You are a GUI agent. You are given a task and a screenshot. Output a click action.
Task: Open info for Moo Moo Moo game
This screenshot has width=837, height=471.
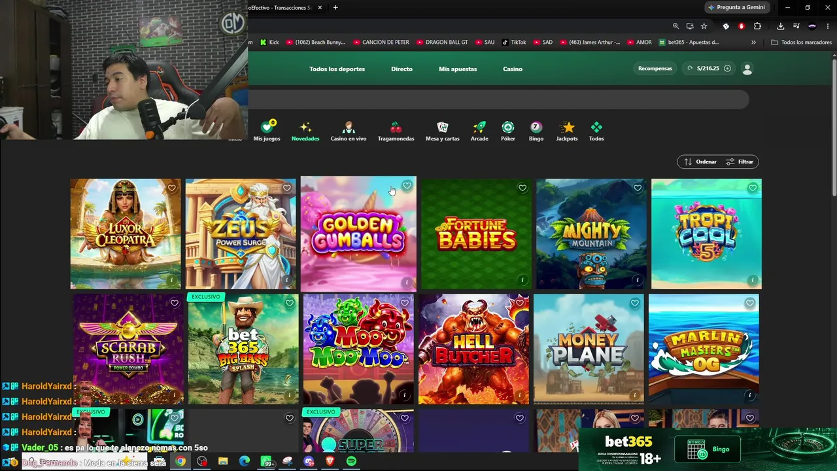(404, 395)
